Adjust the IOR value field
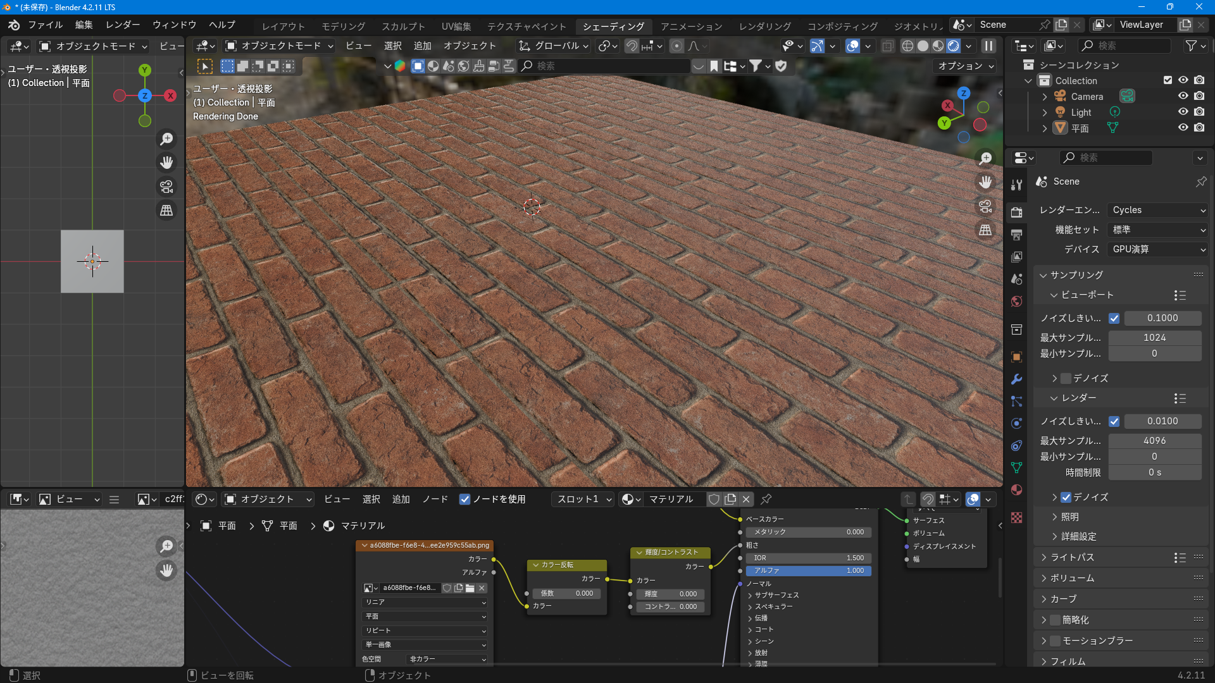1215x683 pixels. [x=809, y=558]
